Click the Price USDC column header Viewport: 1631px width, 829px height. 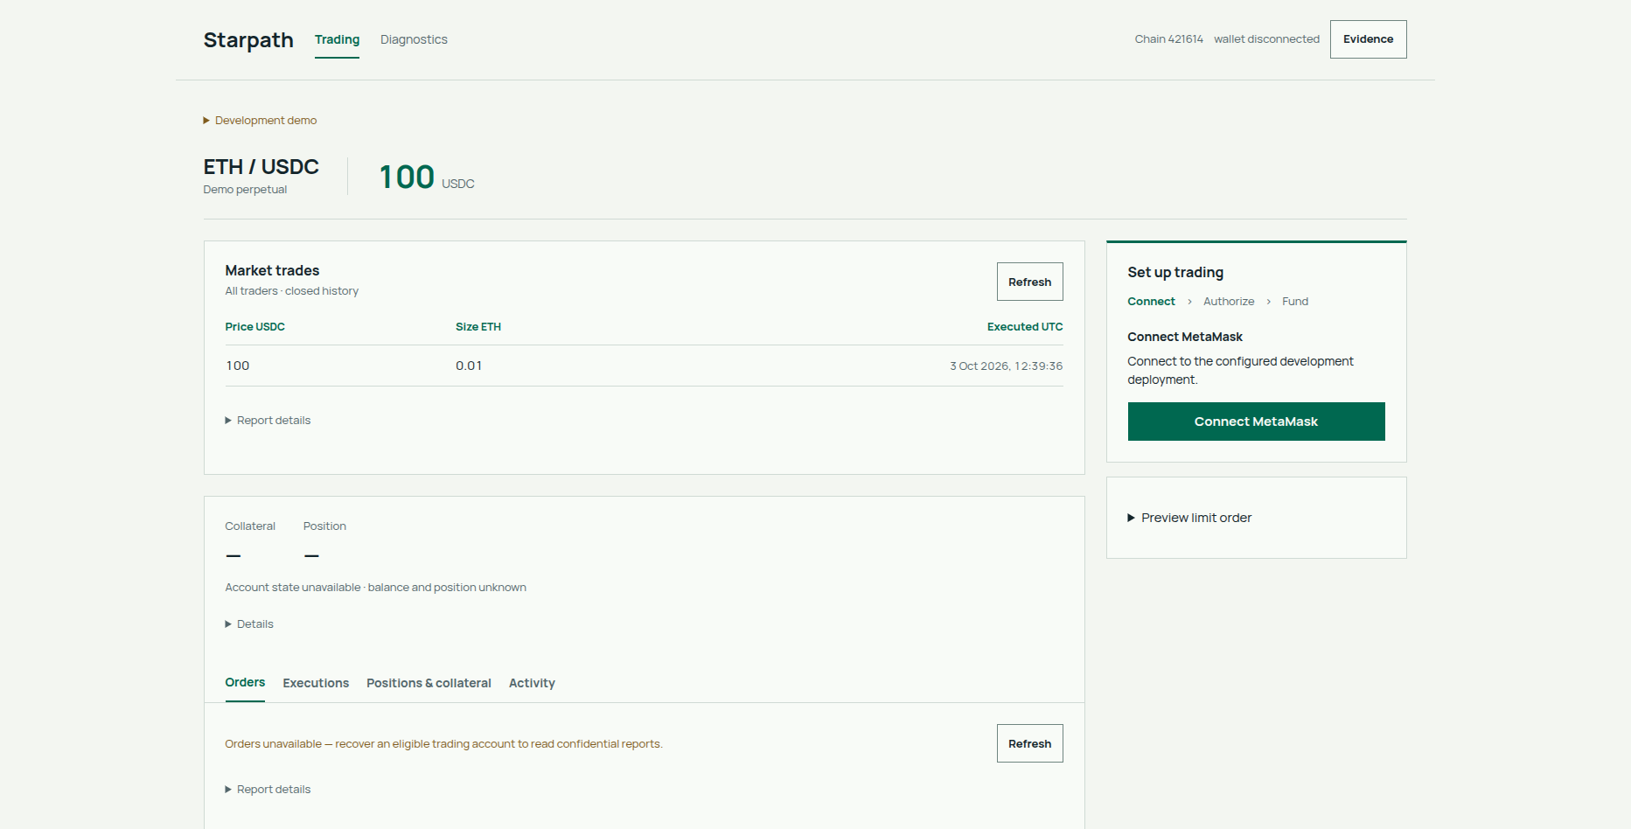coord(254,327)
